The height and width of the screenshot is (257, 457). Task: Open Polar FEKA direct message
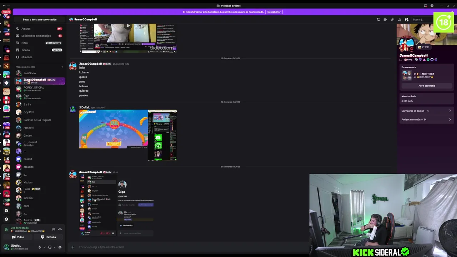pyautogui.click(x=39, y=190)
